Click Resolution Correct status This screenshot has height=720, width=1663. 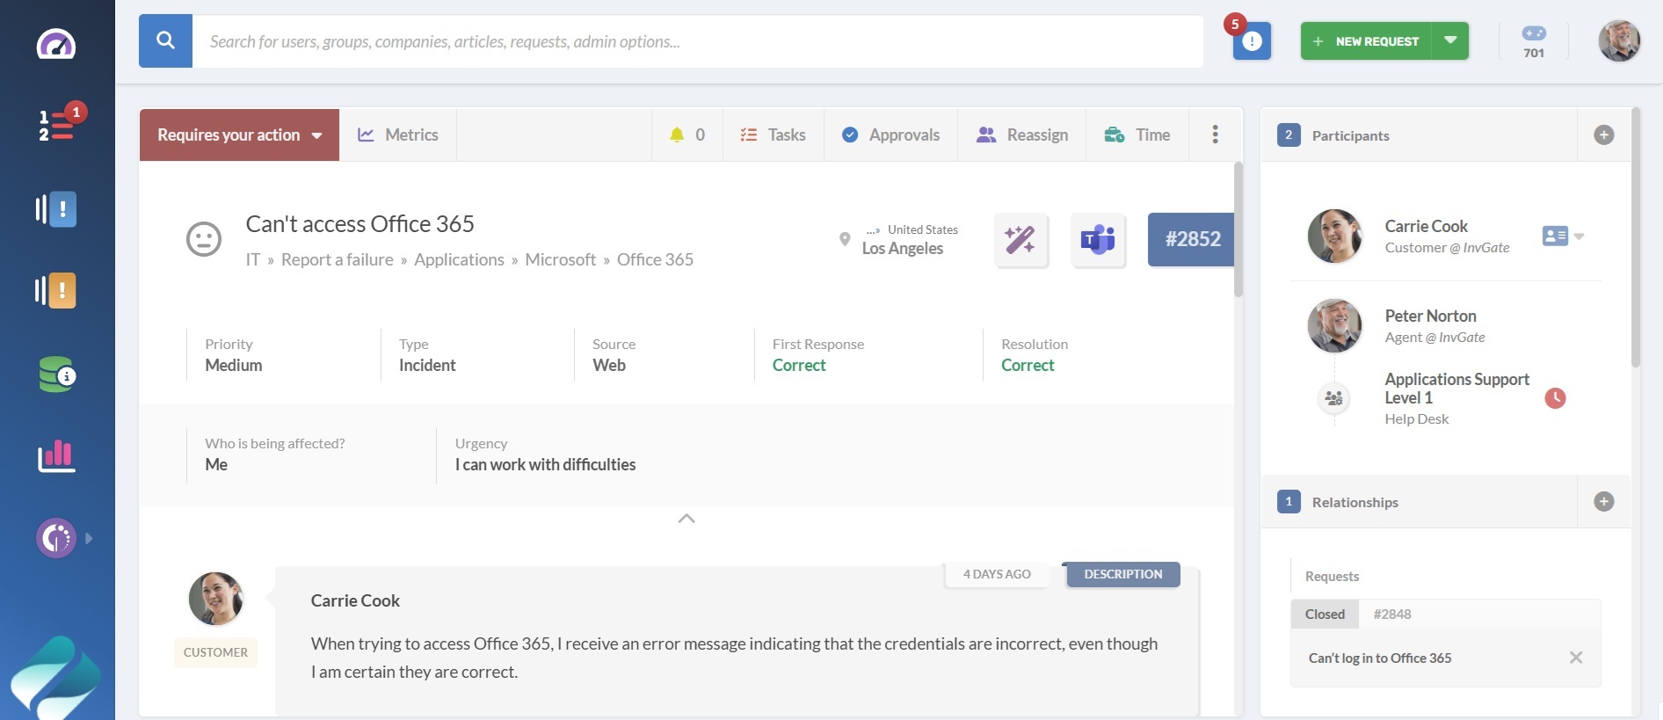pyautogui.click(x=1028, y=365)
